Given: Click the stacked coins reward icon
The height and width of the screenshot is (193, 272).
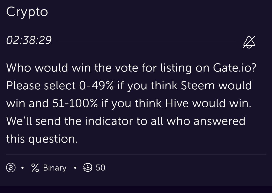Looking at the screenshot, I should click(x=88, y=167).
